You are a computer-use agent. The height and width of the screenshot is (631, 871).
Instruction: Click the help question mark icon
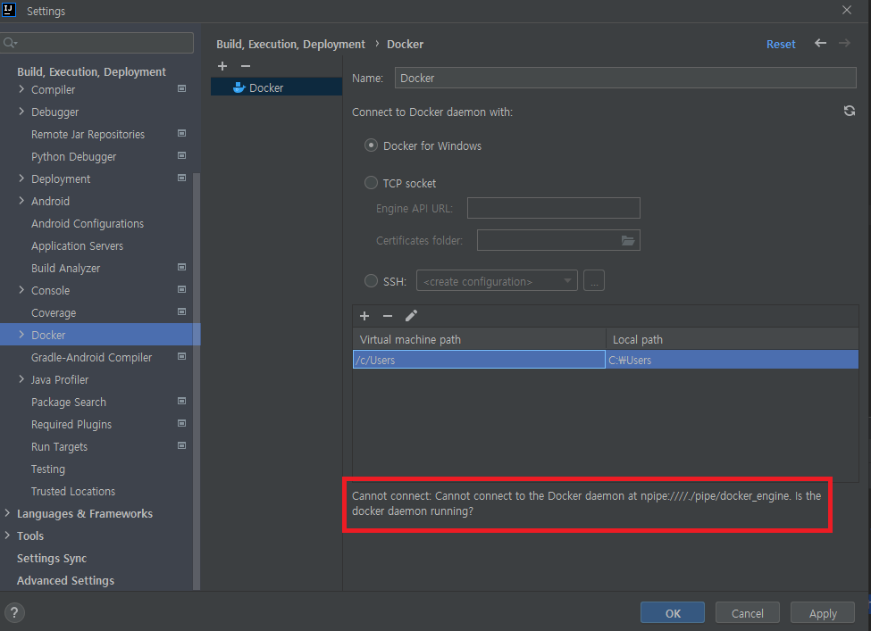pos(14,612)
